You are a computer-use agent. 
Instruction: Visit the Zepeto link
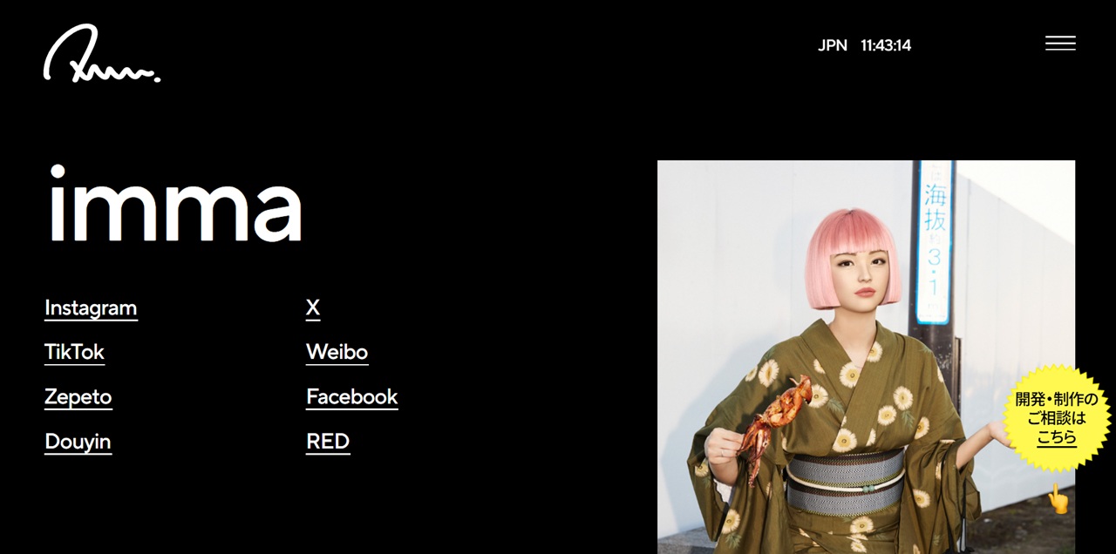click(x=78, y=397)
